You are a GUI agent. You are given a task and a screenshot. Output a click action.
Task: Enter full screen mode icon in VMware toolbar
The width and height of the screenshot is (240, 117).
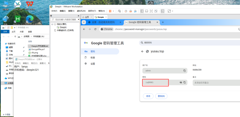151,11
